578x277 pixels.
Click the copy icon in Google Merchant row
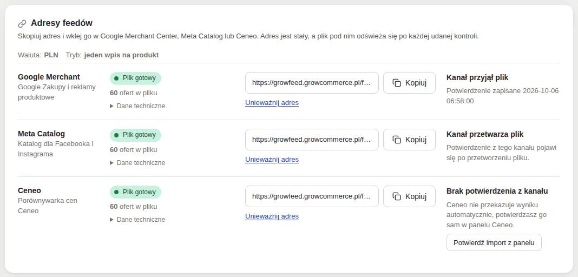click(x=397, y=83)
